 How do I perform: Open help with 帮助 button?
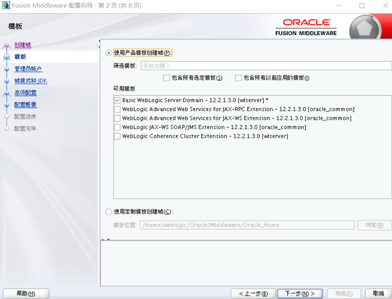26,293
